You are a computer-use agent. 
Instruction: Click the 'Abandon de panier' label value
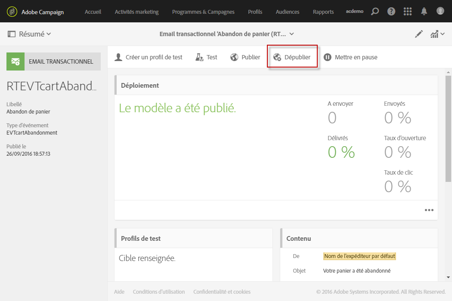(x=28, y=111)
